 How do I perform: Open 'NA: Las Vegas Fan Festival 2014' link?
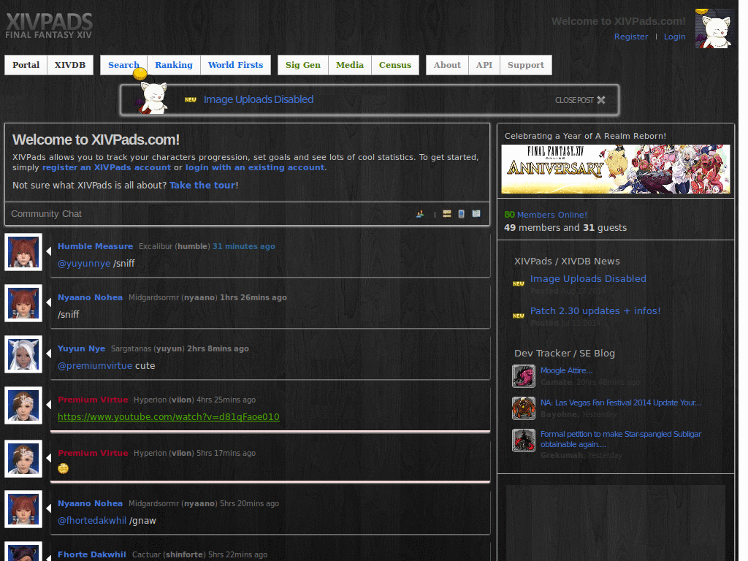tap(621, 402)
